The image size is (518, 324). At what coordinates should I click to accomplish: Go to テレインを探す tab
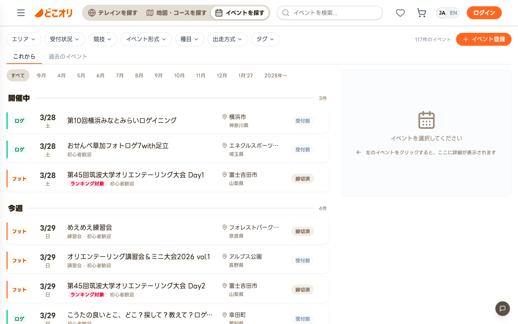pyautogui.click(x=113, y=13)
